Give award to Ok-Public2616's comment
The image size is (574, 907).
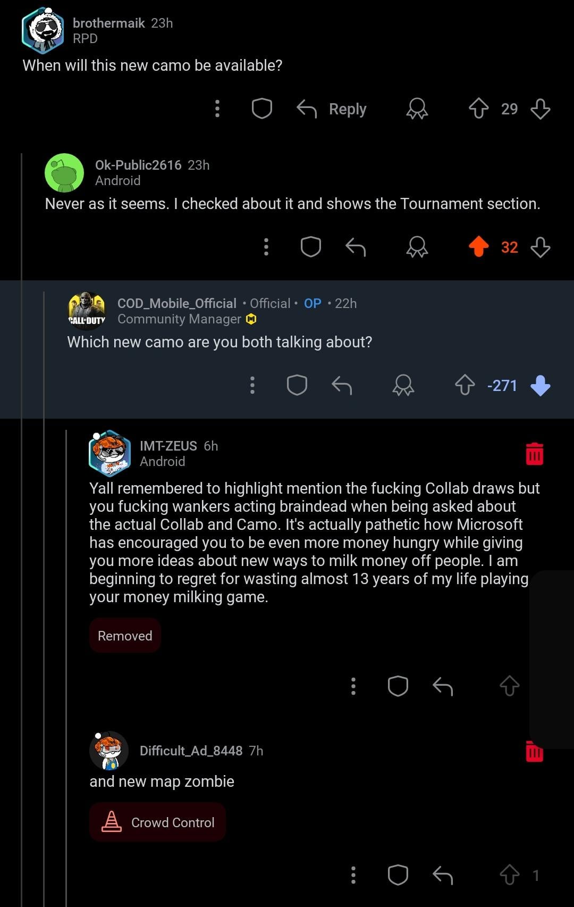click(x=417, y=247)
